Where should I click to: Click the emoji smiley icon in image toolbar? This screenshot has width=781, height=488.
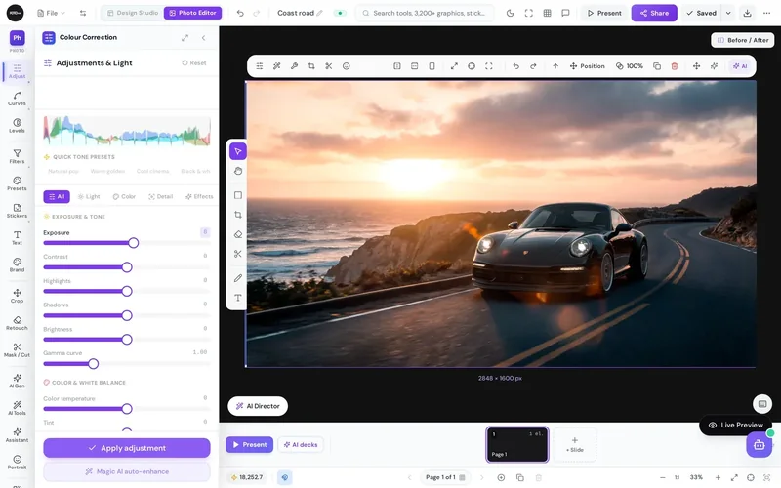(x=347, y=66)
